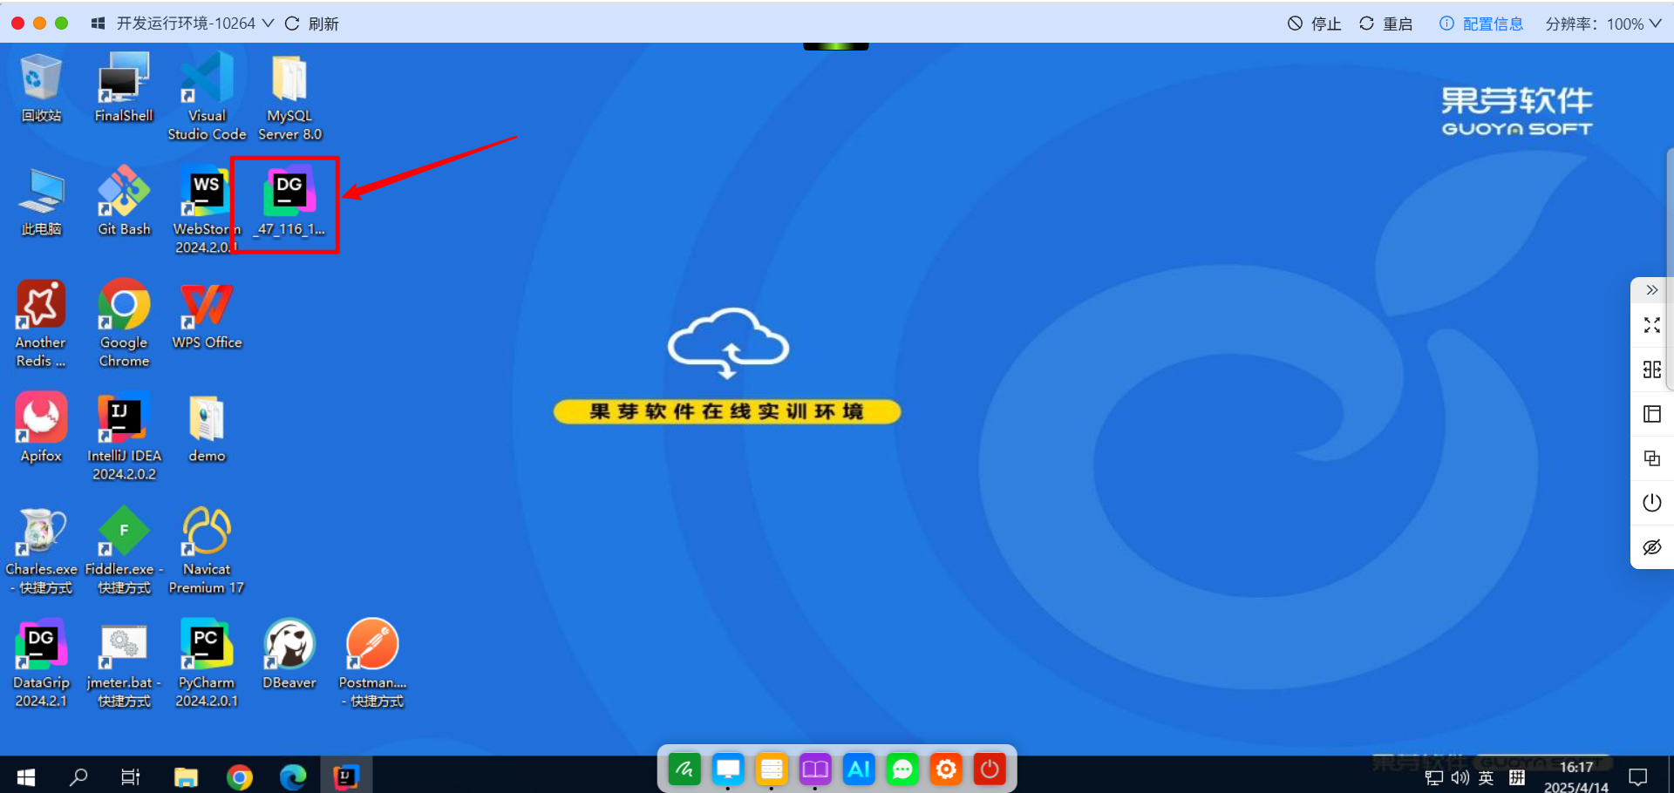1674x793 pixels.
Task: Select the highlighted _47_116_1 DataGrip file
Action: (x=289, y=201)
